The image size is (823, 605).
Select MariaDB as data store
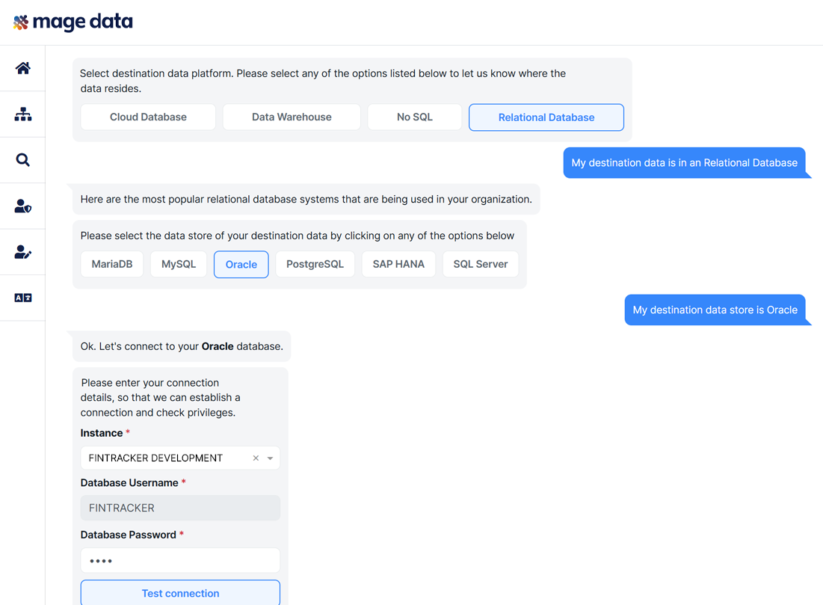point(112,265)
